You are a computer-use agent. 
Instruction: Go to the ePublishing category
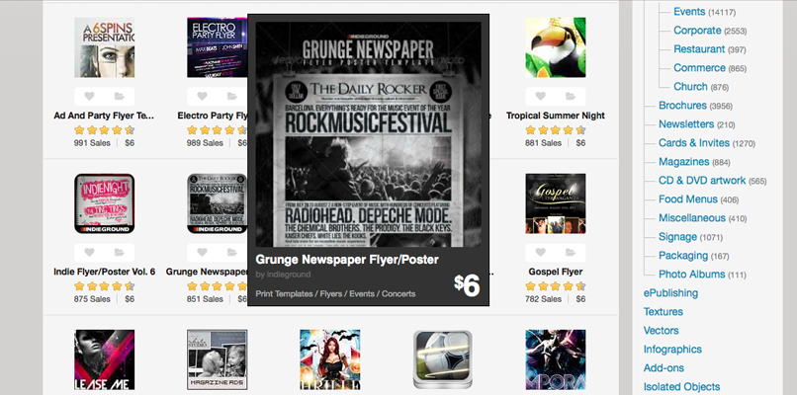pyautogui.click(x=670, y=293)
